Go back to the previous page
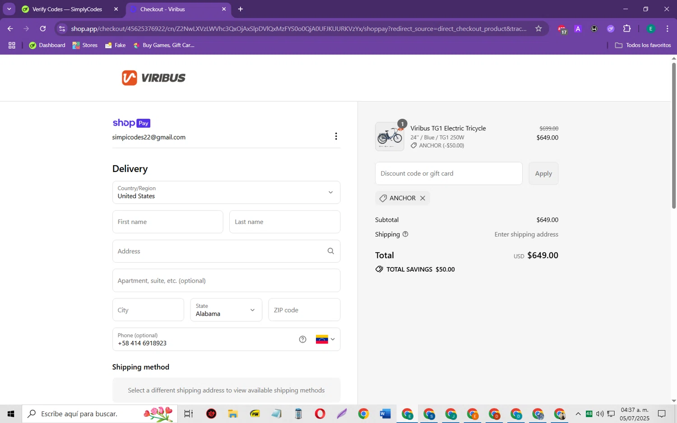 tap(10, 28)
